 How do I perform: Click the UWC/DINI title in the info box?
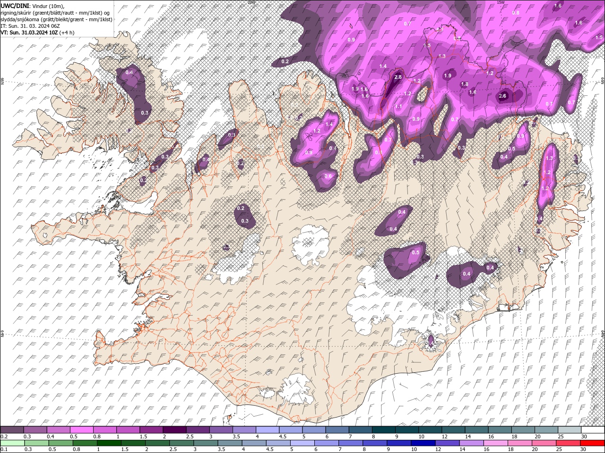click(15, 5)
